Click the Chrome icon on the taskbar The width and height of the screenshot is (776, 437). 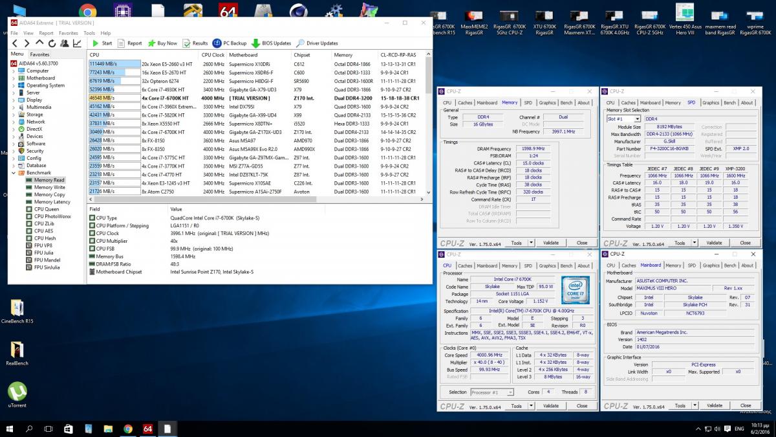(x=128, y=429)
